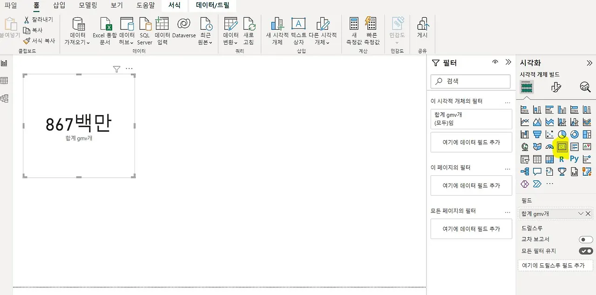The width and height of the screenshot is (596, 295).
Task: Click the filter icon above the card visual
Action: (116, 69)
